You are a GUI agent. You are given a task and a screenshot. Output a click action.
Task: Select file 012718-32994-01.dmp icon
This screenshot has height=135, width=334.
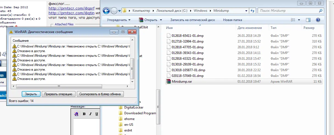pos(169,41)
